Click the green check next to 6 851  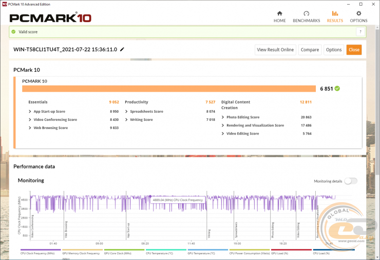point(337,89)
